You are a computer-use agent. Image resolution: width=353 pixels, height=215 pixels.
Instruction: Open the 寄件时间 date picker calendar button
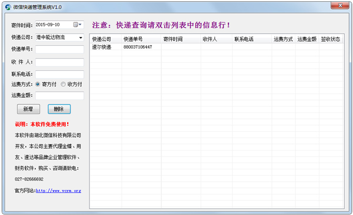77,25
